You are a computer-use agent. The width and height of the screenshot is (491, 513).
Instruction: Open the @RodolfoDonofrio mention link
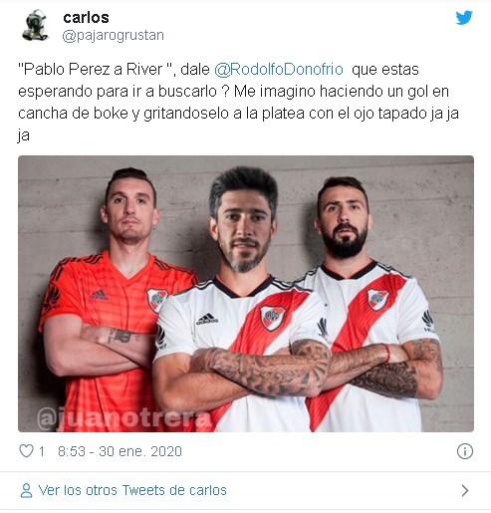pyautogui.click(x=279, y=70)
